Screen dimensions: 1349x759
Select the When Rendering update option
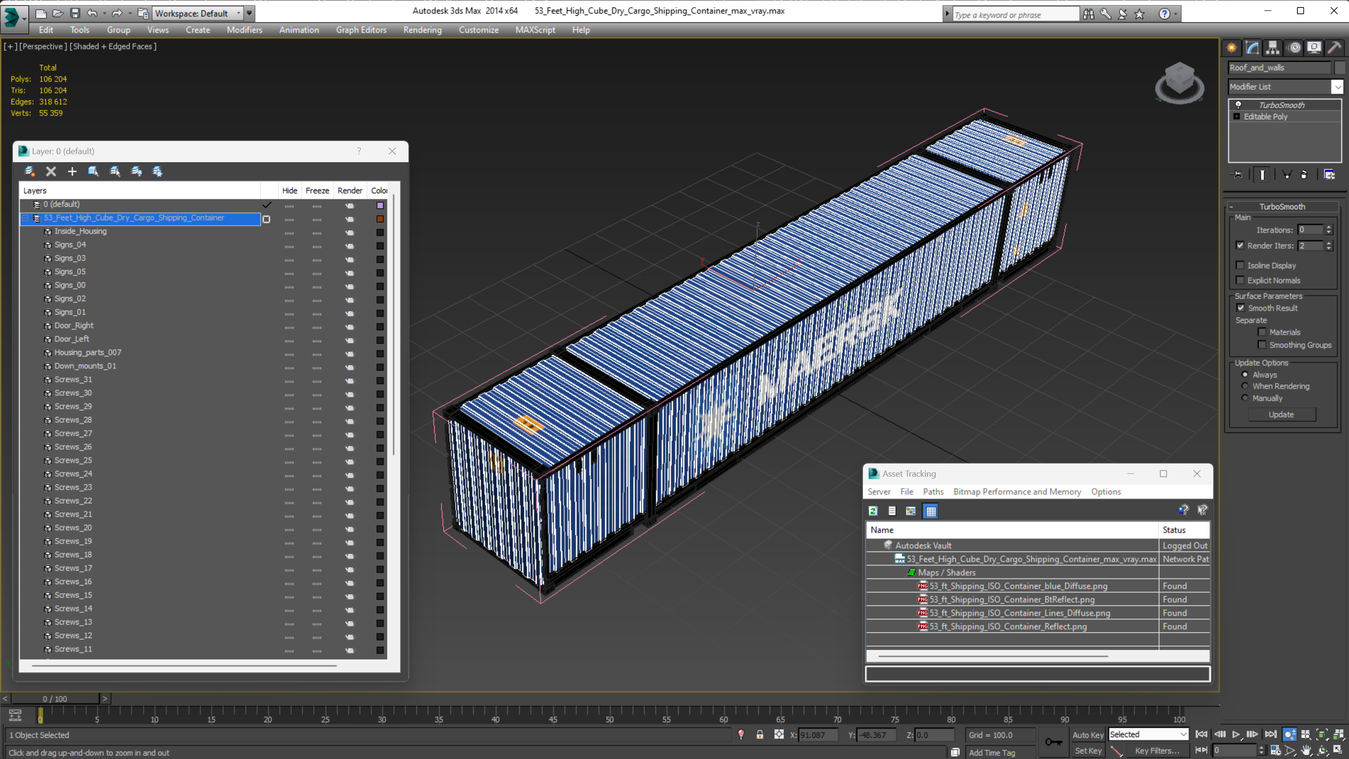[x=1245, y=385]
